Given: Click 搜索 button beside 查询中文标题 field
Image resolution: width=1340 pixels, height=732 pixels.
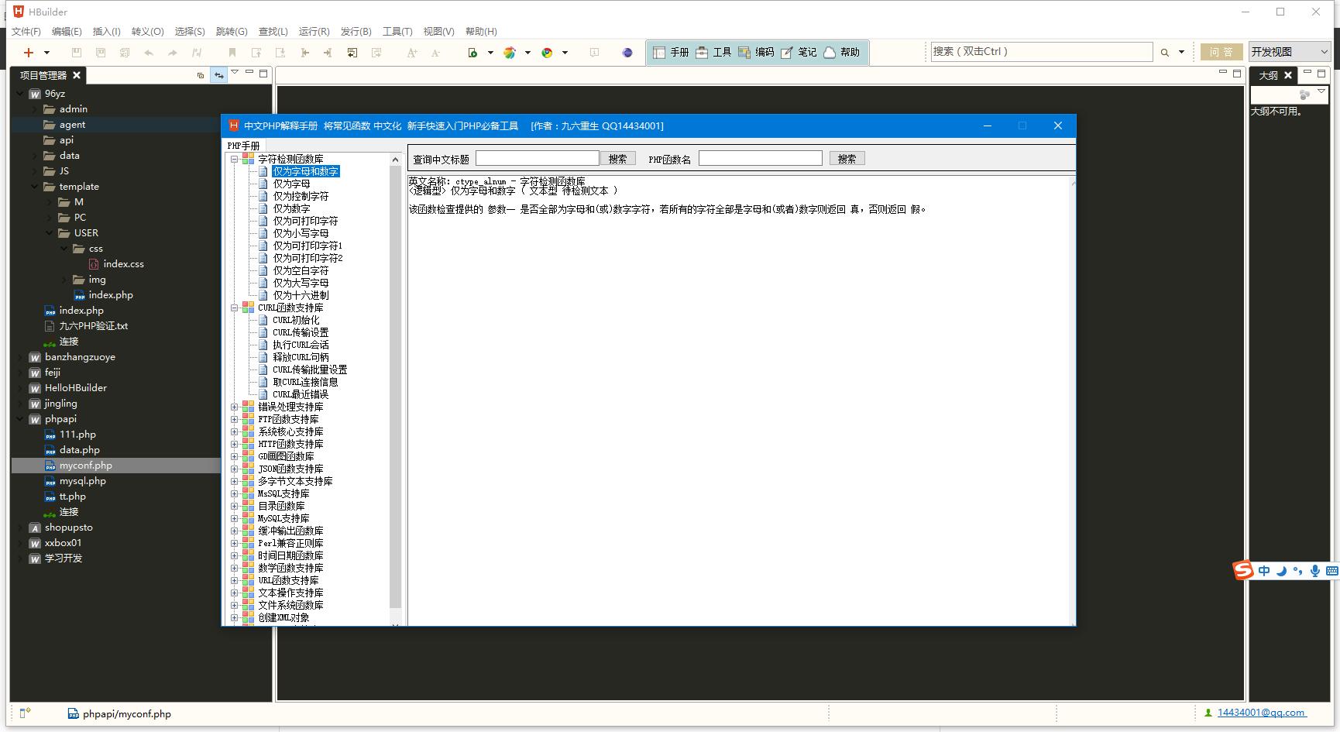Looking at the screenshot, I should pos(617,158).
